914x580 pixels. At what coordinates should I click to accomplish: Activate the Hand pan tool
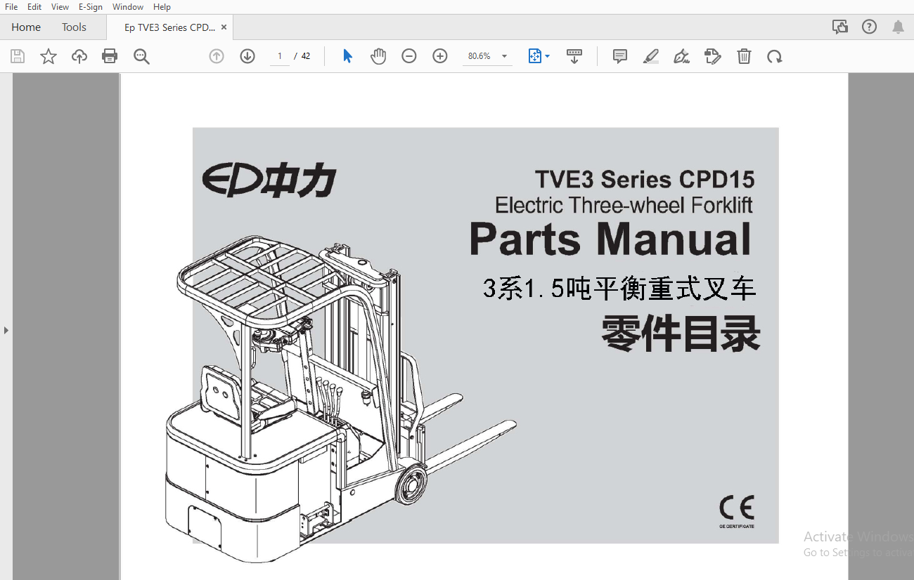pyautogui.click(x=378, y=56)
